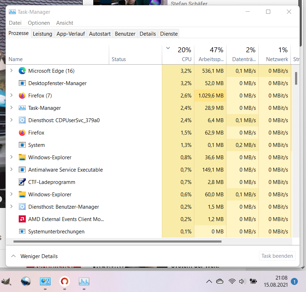Open the Control Panel taskbar icon
The height and width of the screenshot is (292, 306).
45,281
